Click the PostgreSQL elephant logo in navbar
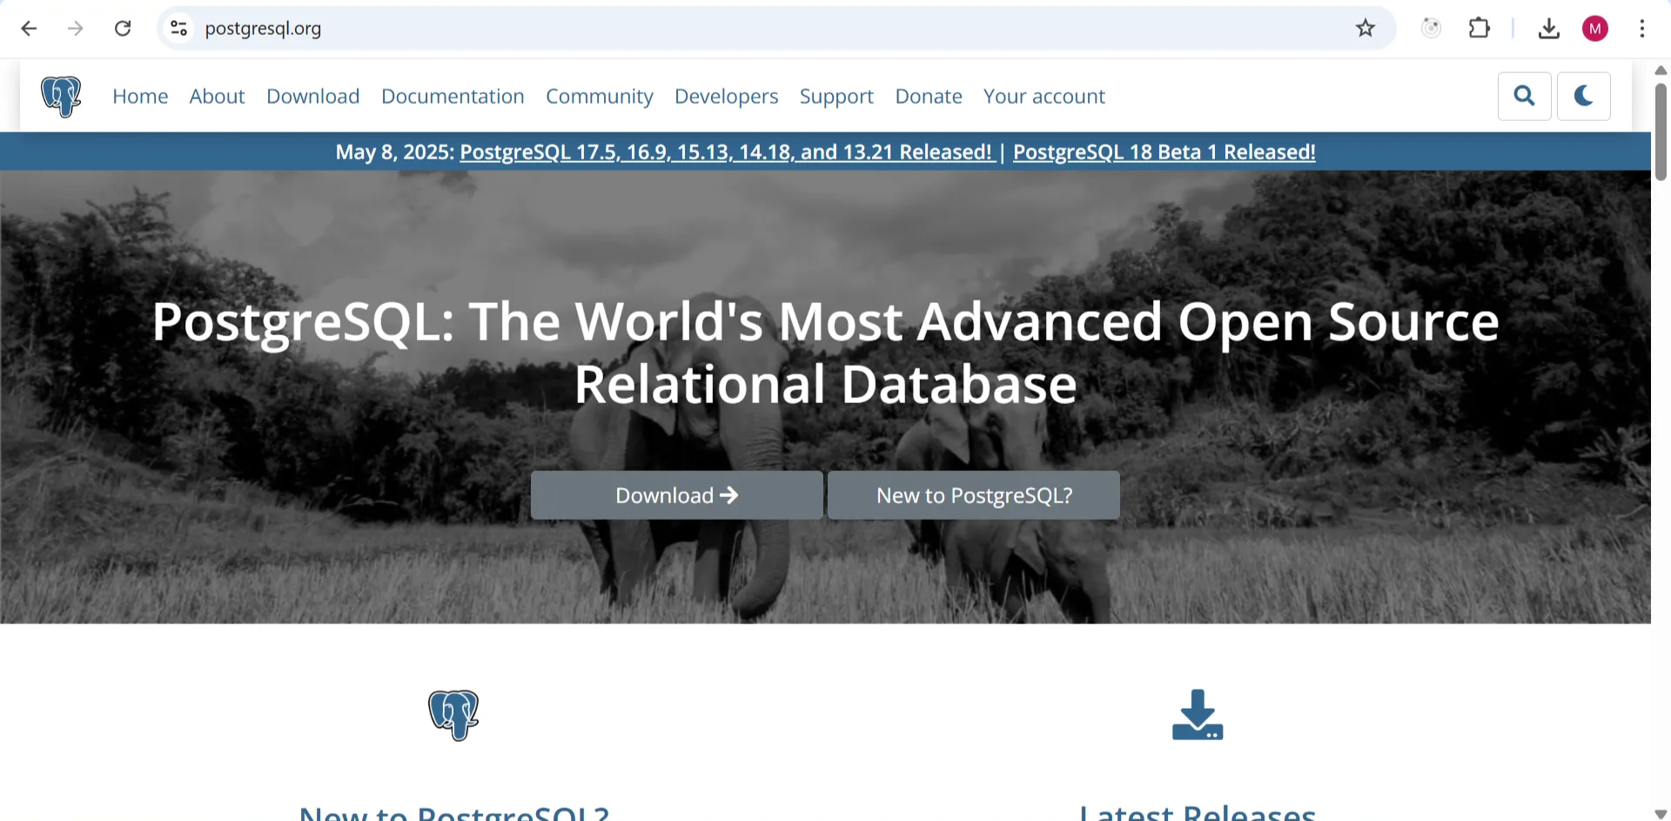This screenshot has height=821, width=1671. (x=61, y=96)
